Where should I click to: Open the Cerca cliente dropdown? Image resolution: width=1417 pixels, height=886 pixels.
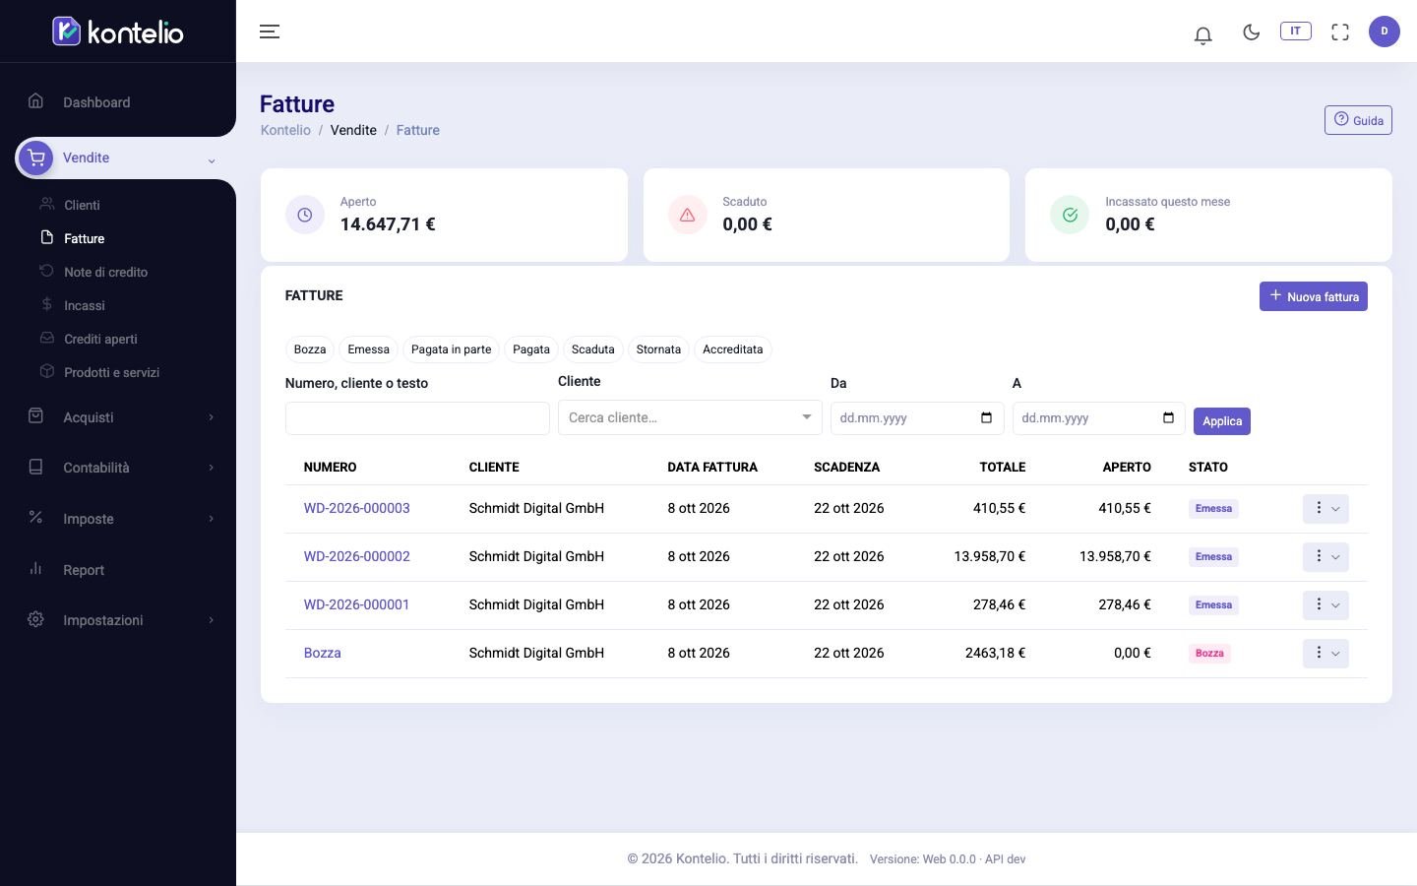coord(690,417)
